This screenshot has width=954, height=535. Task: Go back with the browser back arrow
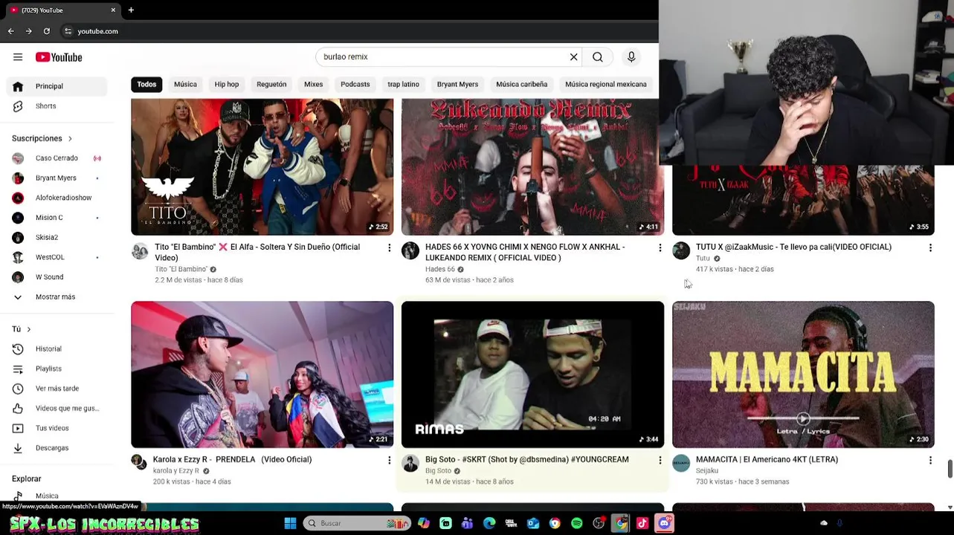pyautogui.click(x=11, y=31)
